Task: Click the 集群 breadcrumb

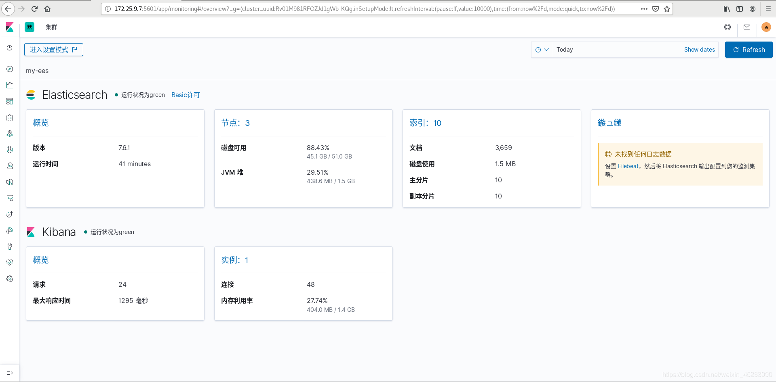Action: (51, 27)
